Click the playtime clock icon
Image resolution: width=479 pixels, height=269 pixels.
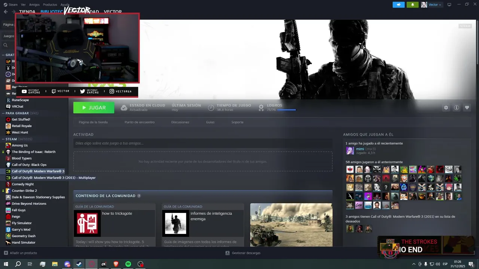(x=211, y=108)
